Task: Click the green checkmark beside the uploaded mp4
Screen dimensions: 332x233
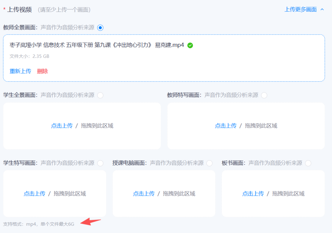Action: point(190,45)
